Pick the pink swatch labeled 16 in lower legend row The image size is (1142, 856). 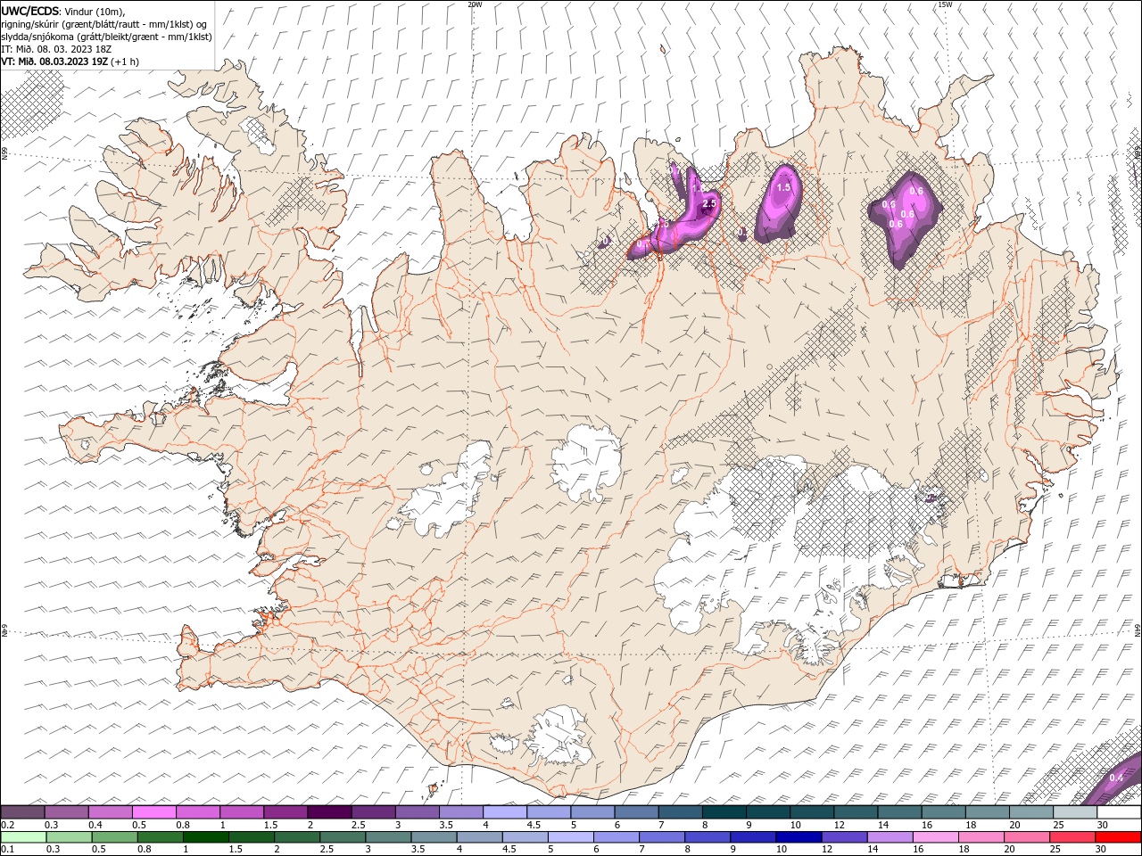coord(936,837)
